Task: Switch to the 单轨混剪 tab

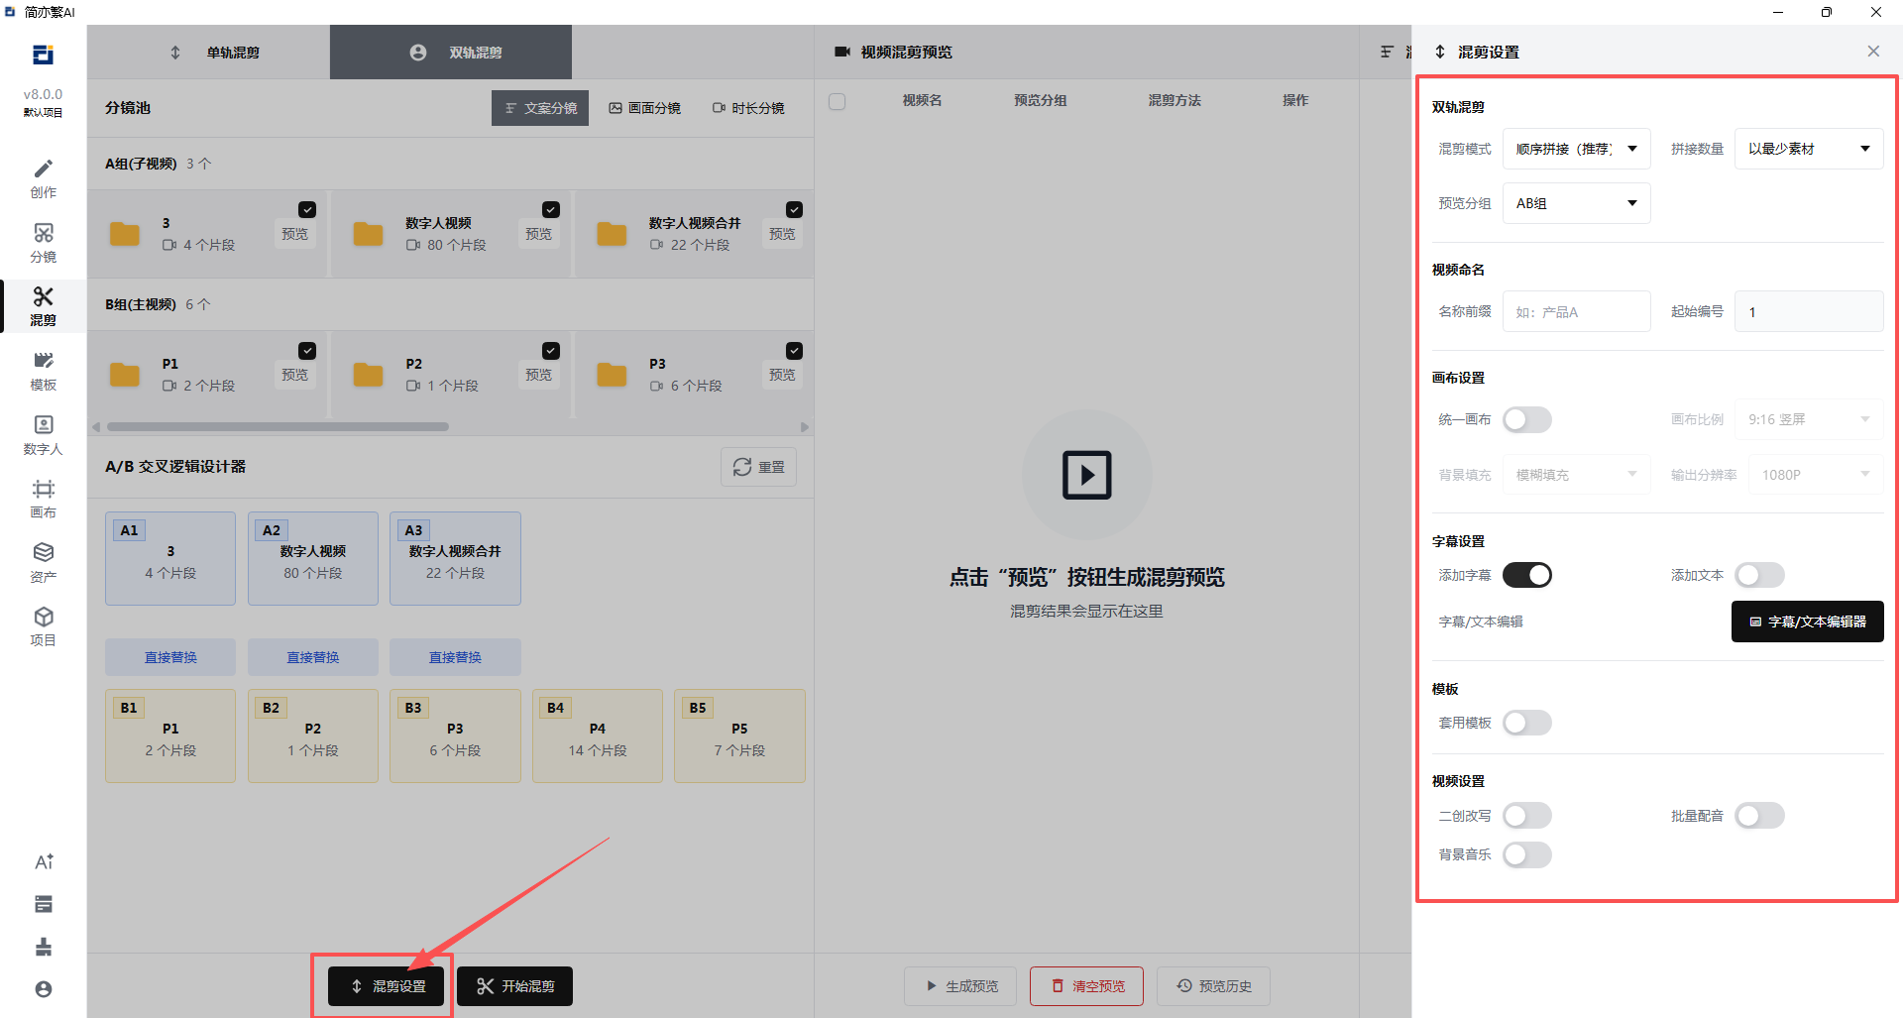Action: [x=208, y=53]
